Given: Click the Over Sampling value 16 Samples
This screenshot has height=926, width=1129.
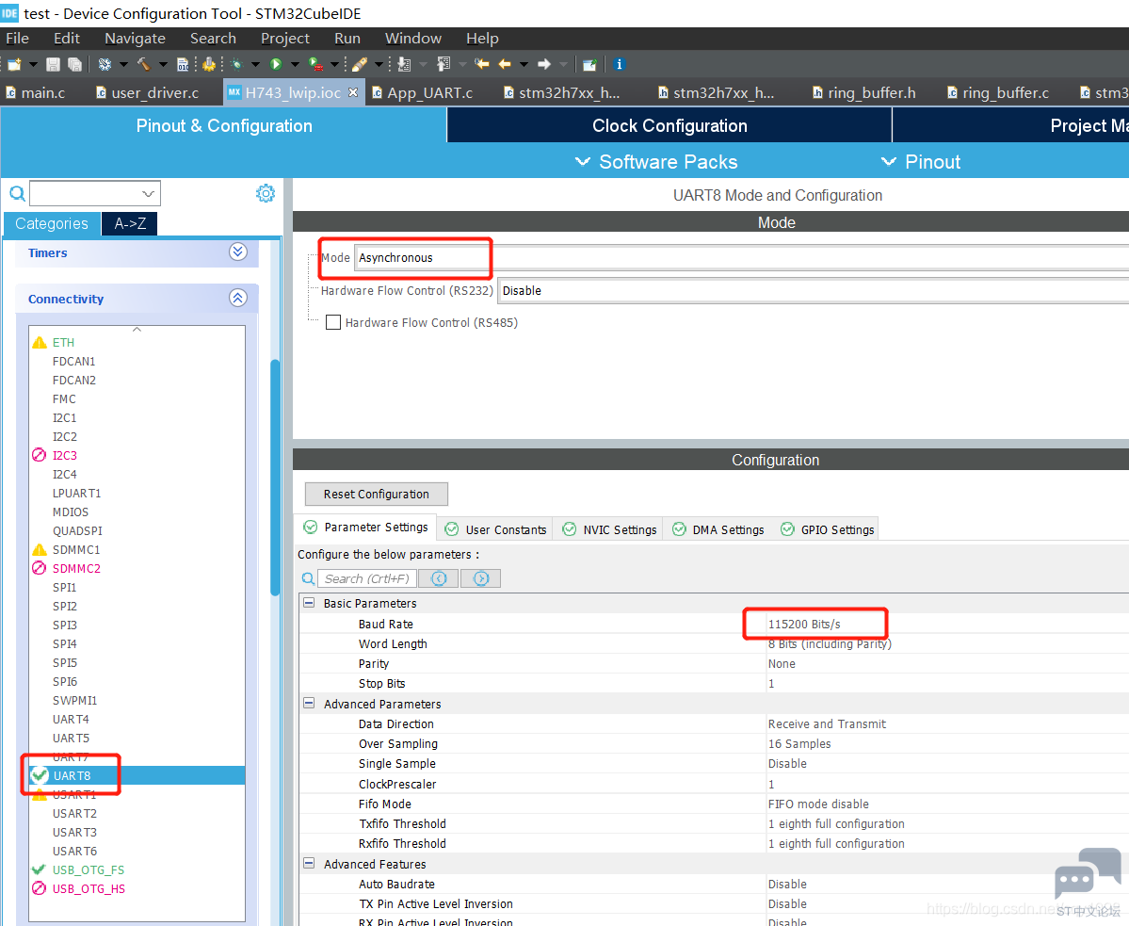Looking at the screenshot, I should (799, 744).
